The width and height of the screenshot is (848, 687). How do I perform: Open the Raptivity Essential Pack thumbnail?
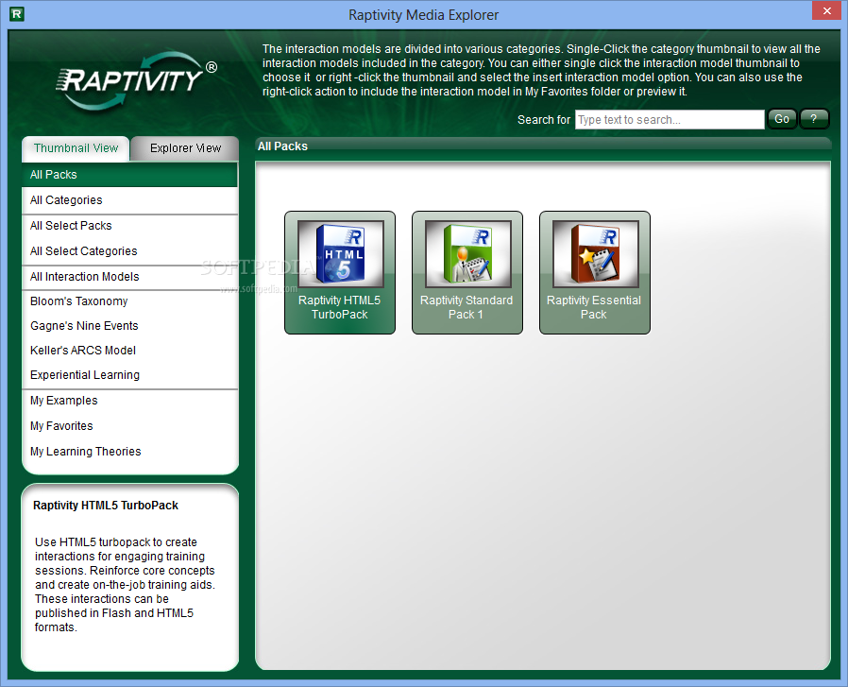595,272
